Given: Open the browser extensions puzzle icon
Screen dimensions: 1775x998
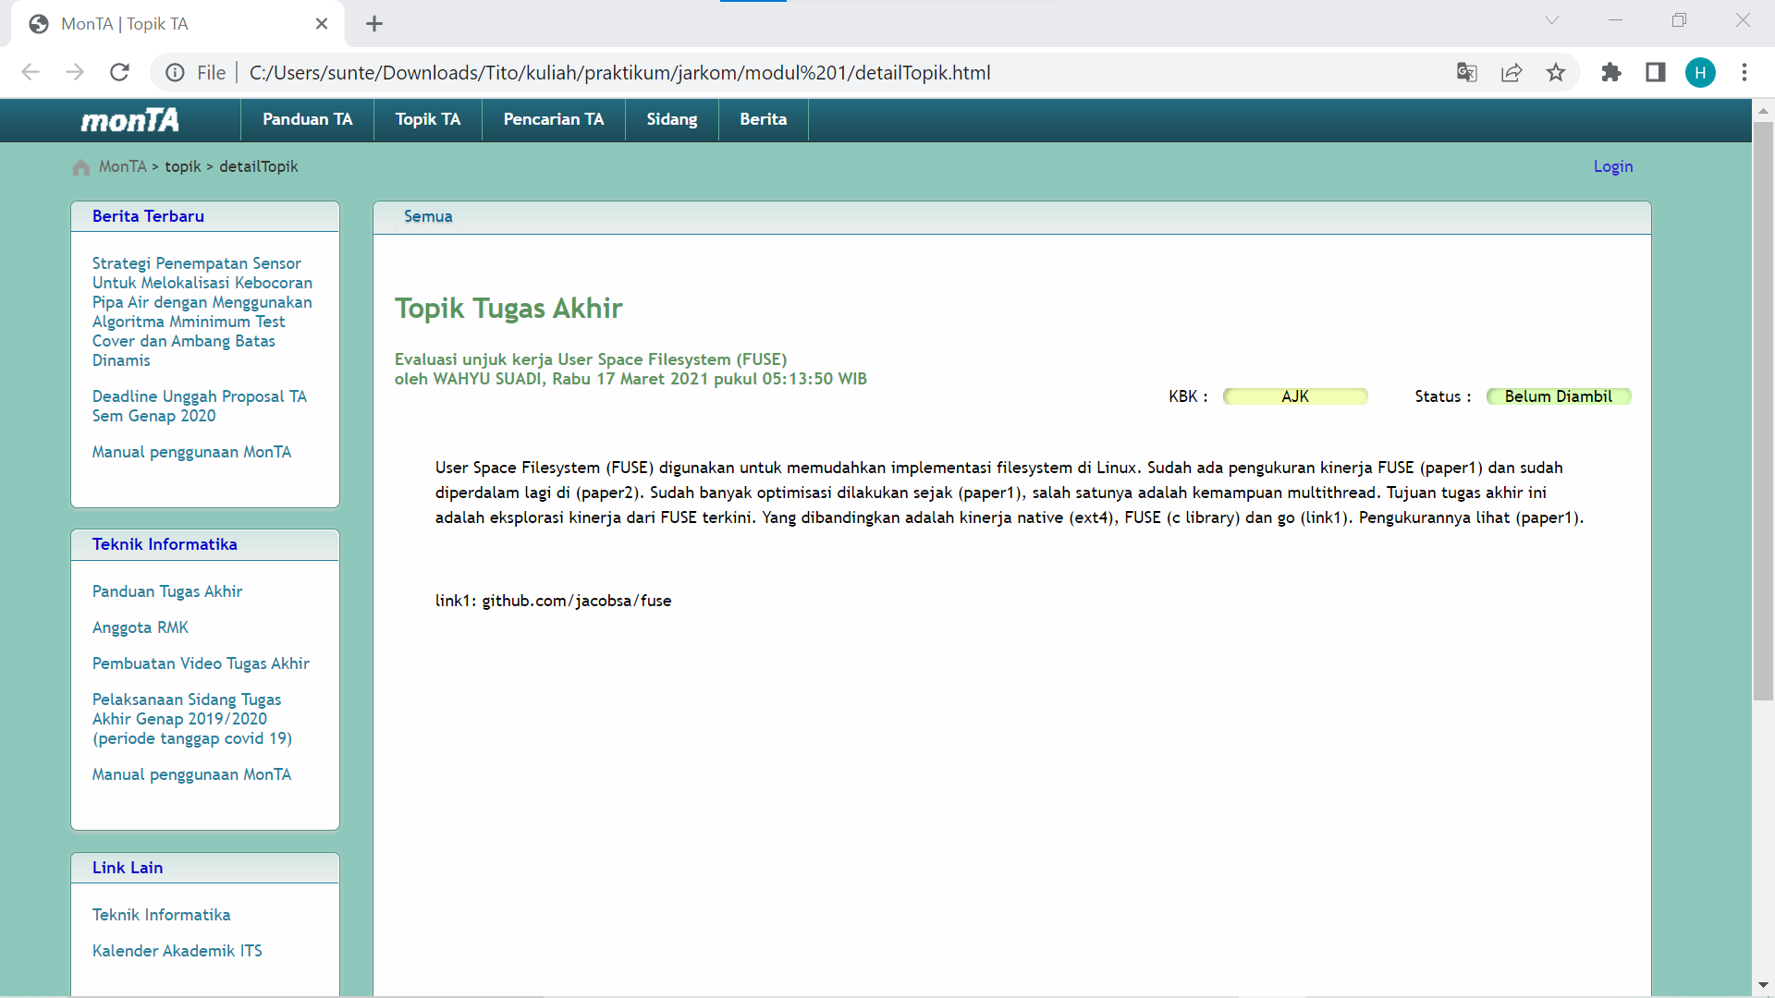Looking at the screenshot, I should (x=1611, y=72).
